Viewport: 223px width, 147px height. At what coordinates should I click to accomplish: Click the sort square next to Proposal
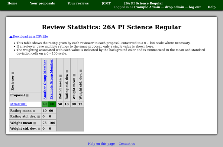[27, 95]
